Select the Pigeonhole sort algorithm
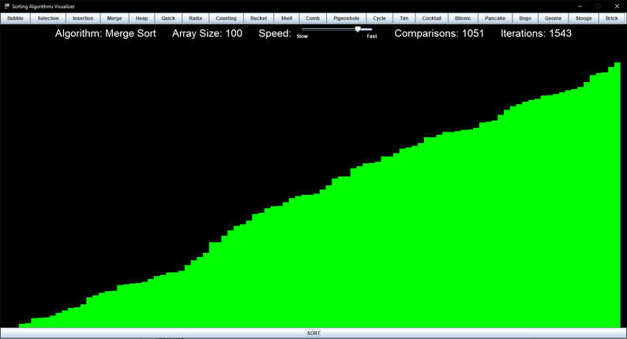Viewport: 627px width, 339px height. point(347,18)
